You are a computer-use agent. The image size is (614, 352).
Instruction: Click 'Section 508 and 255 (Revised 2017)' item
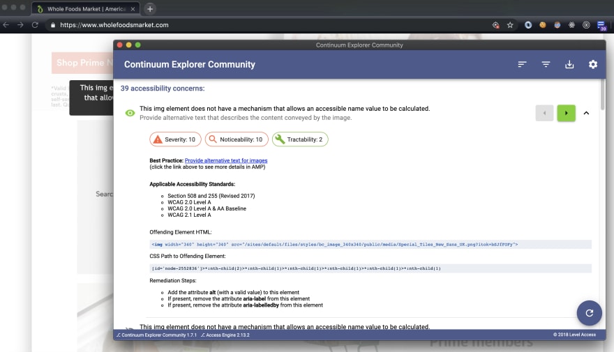(211, 196)
